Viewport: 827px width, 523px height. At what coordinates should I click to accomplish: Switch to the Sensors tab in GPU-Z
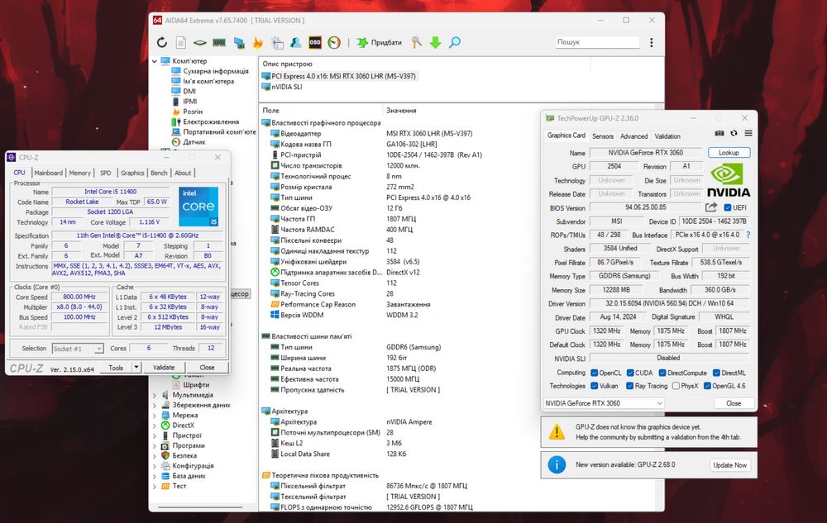602,136
